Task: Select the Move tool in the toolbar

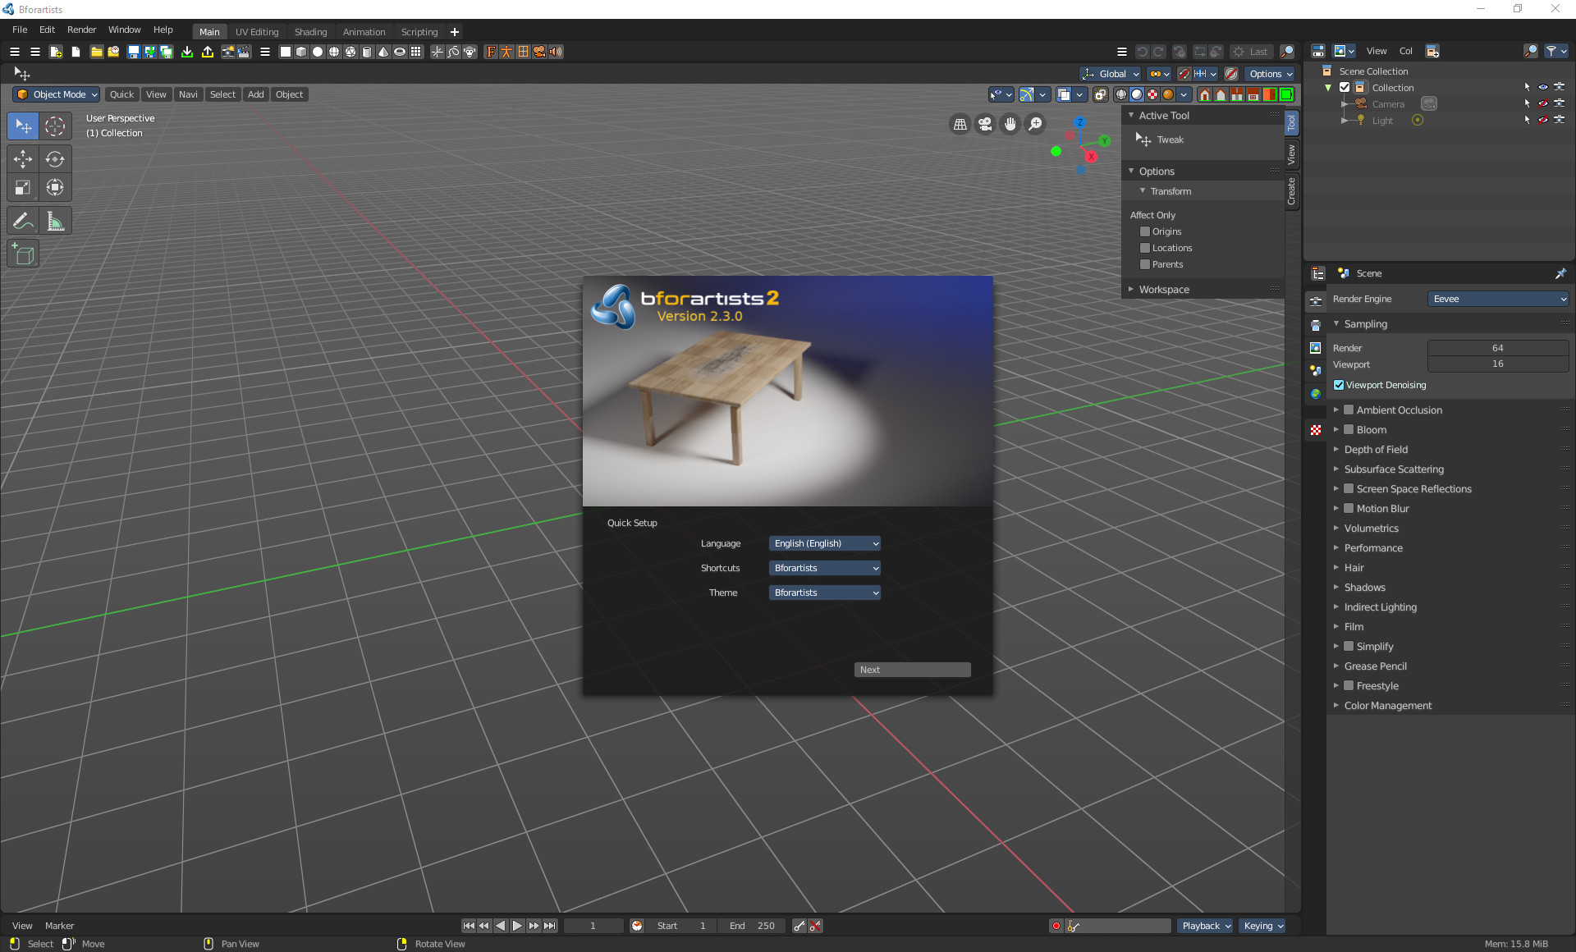Action: coord(23,159)
